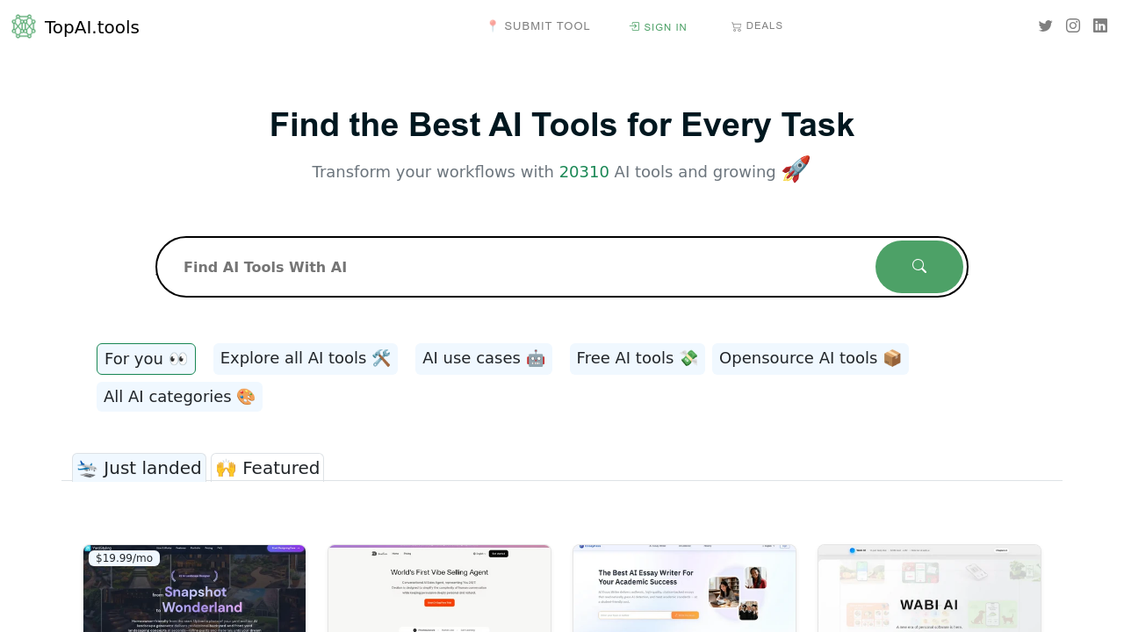The width and height of the screenshot is (1124, 632).
Task: Open 'Explore all AI tools'
Action: click(x=306, y=358)
